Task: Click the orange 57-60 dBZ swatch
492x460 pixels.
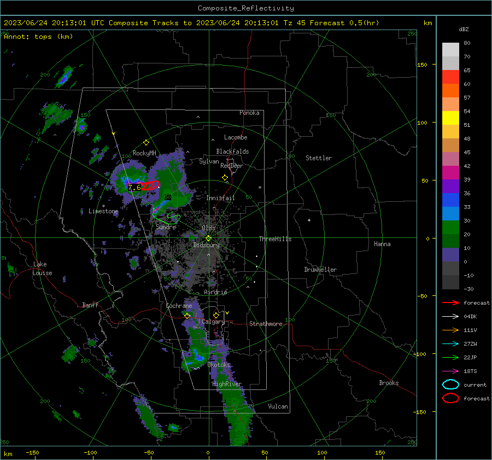Action: (450, 90)
